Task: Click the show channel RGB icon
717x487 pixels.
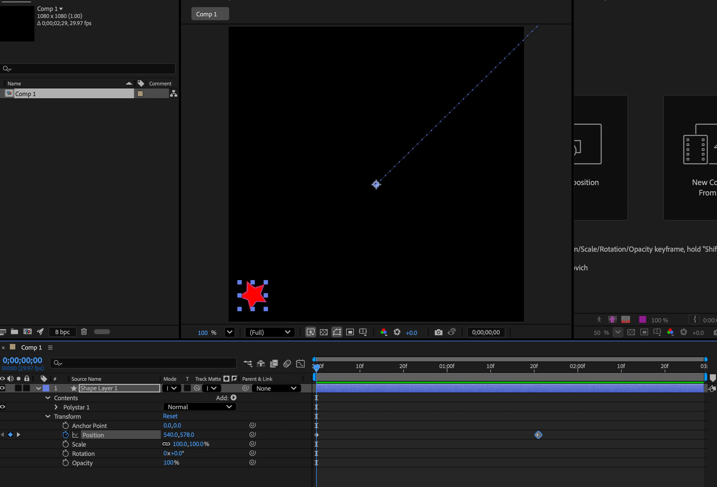Action: pos(383,332)
